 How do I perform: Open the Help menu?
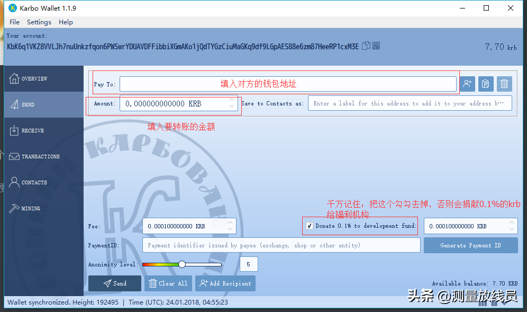(x=66, y=22)
